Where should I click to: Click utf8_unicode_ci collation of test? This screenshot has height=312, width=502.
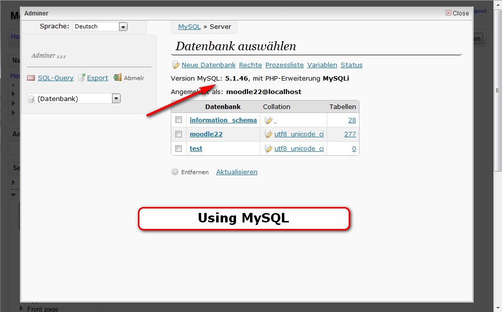[x=299, y=148]
